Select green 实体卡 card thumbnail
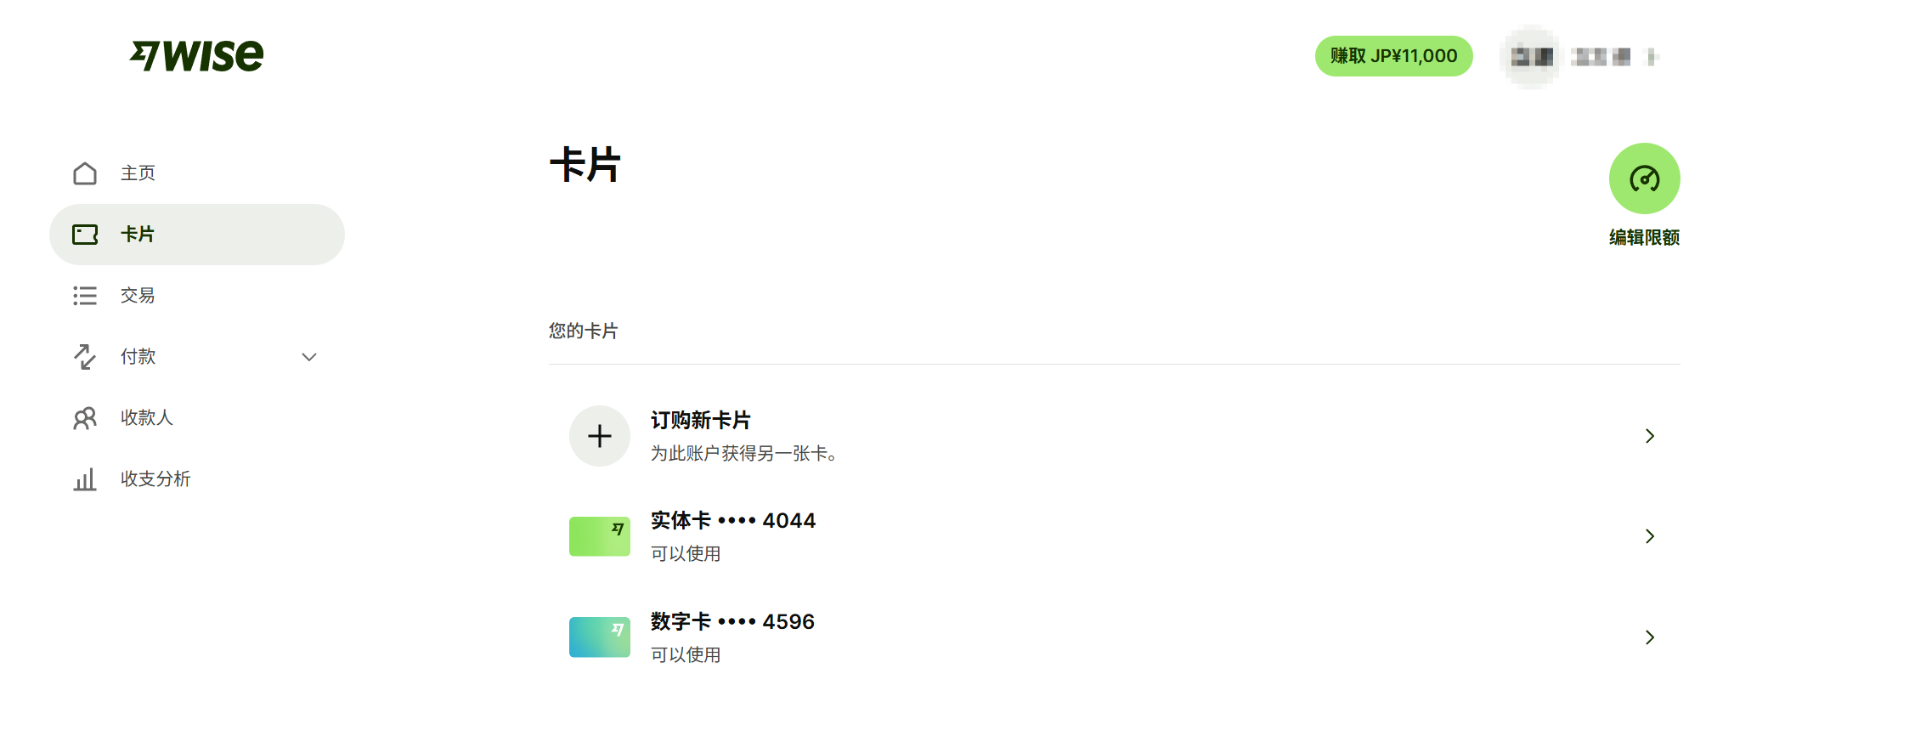 [600, 536]
